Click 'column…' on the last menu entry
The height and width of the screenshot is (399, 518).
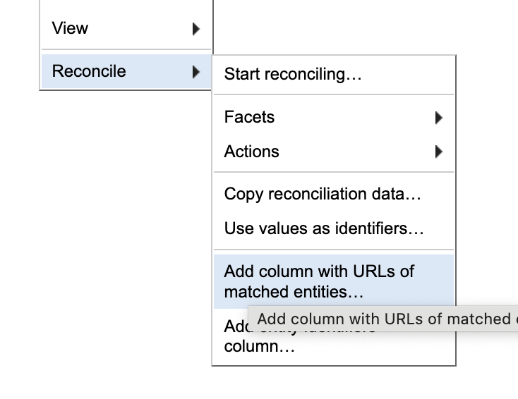tap(259, 348)
